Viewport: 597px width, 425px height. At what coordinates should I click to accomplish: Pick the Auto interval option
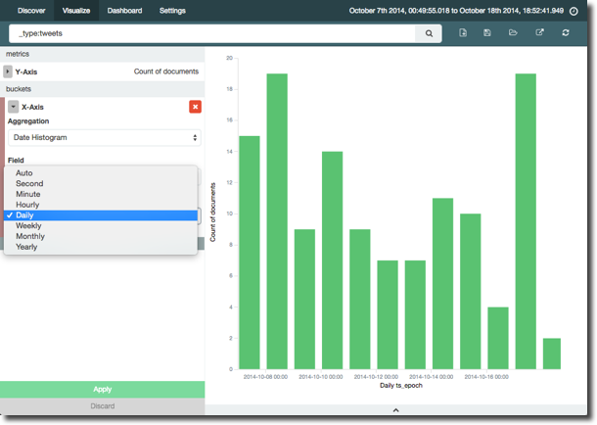click(24, 173)
